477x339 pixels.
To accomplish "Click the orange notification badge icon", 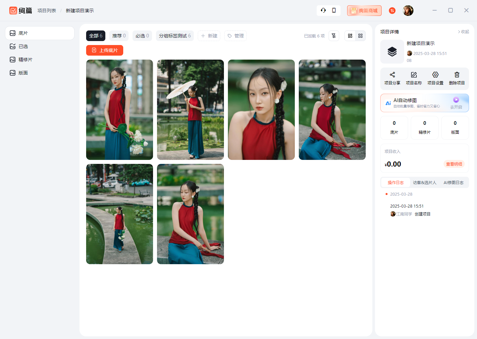I will click(392, 11).
